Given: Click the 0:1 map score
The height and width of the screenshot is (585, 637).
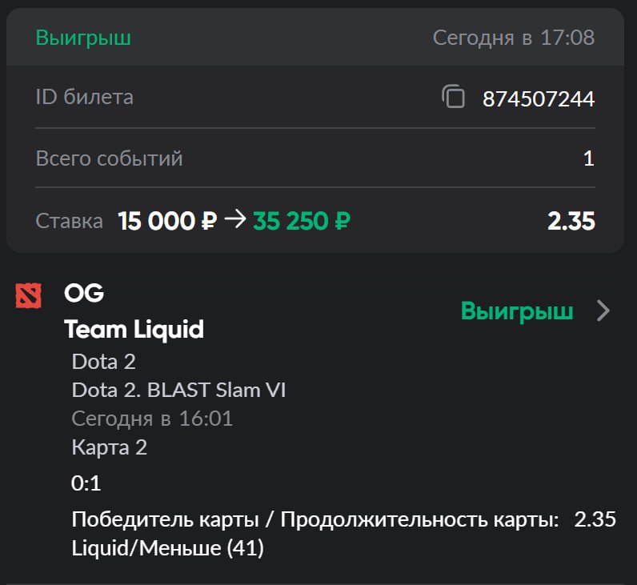Looking at the screenshot, I should click(86, 483).
